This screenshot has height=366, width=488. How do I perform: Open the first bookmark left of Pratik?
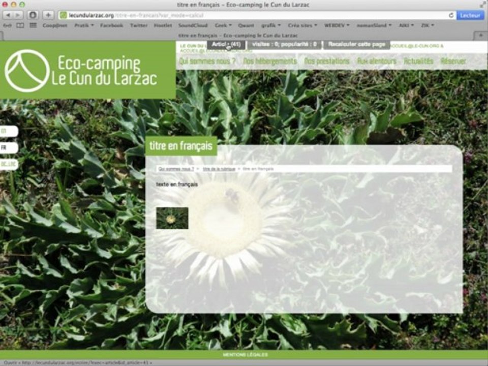55,25
